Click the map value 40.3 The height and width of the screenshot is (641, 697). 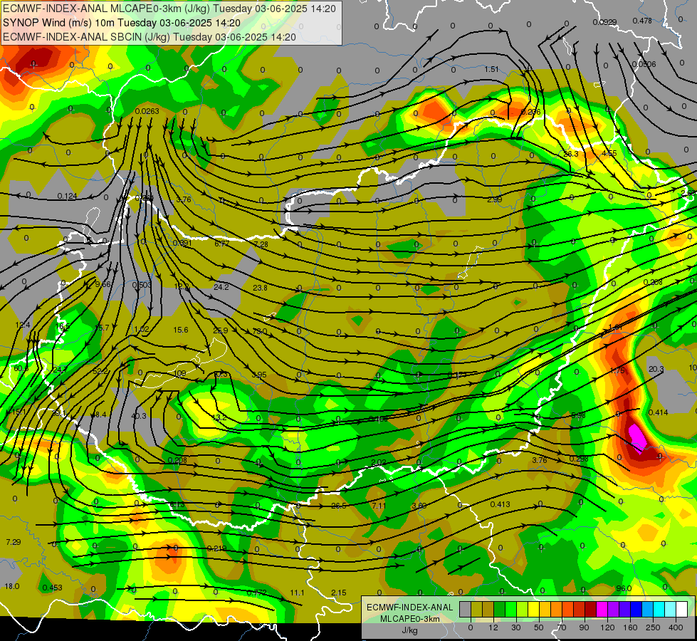(x=139, y=415)
